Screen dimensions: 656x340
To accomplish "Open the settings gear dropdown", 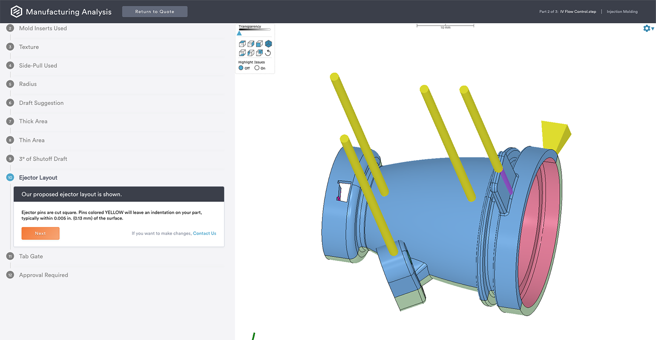I will 648,28.
